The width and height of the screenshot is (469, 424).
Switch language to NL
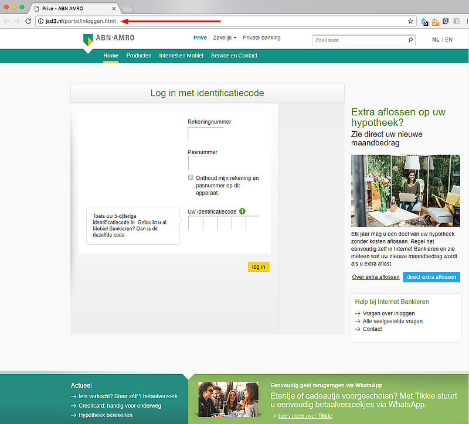(x=436, y=40)
